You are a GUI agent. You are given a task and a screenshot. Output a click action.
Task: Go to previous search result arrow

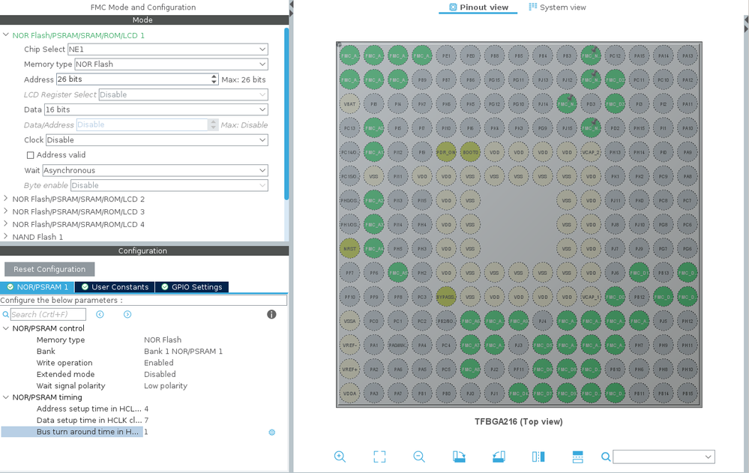[x=100, y=314]
